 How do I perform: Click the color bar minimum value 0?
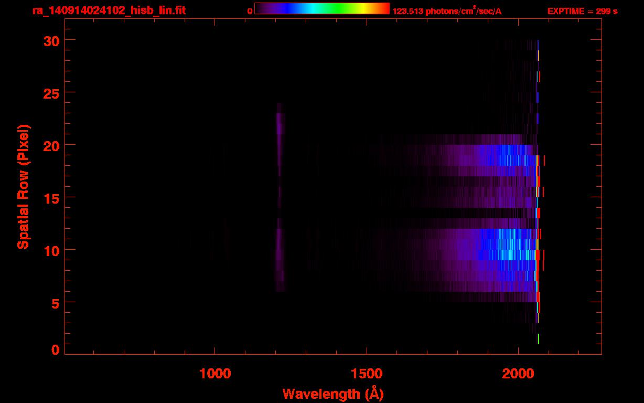(x=250, y=12)
